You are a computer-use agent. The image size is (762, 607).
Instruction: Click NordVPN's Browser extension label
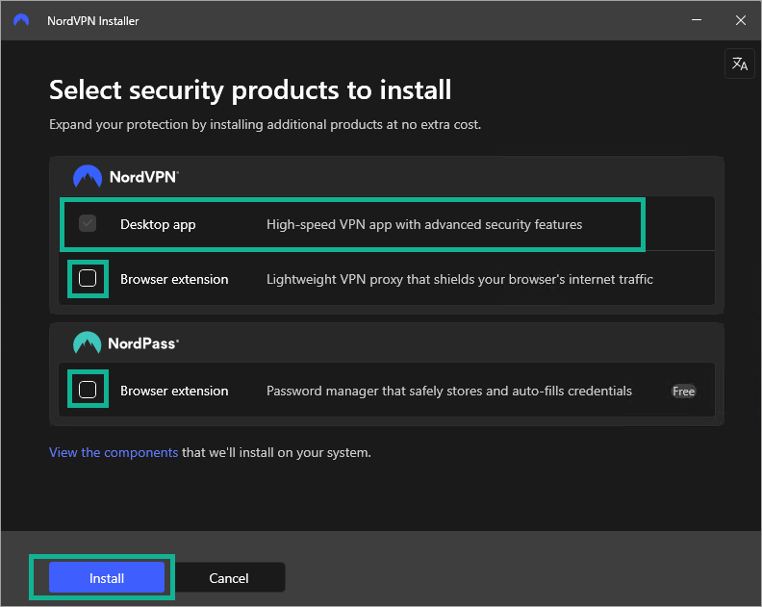[174, 279]
